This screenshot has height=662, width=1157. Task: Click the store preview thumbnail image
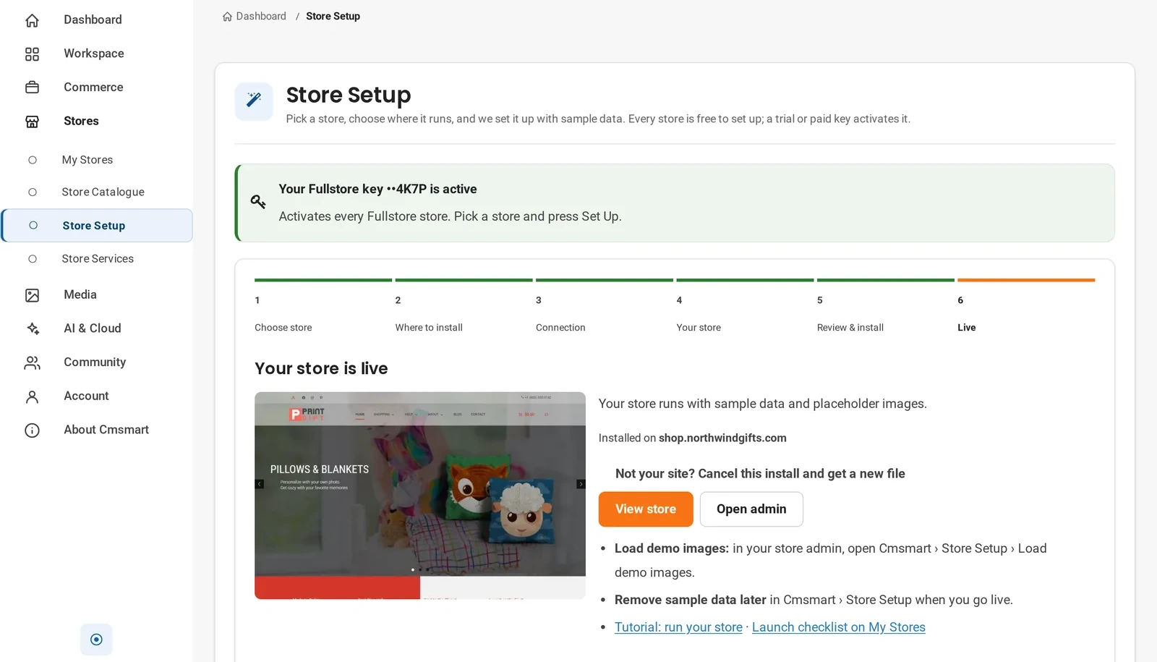coord(420,496)
